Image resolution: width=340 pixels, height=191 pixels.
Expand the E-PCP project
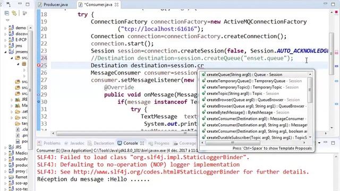click(x=5, y=40)
